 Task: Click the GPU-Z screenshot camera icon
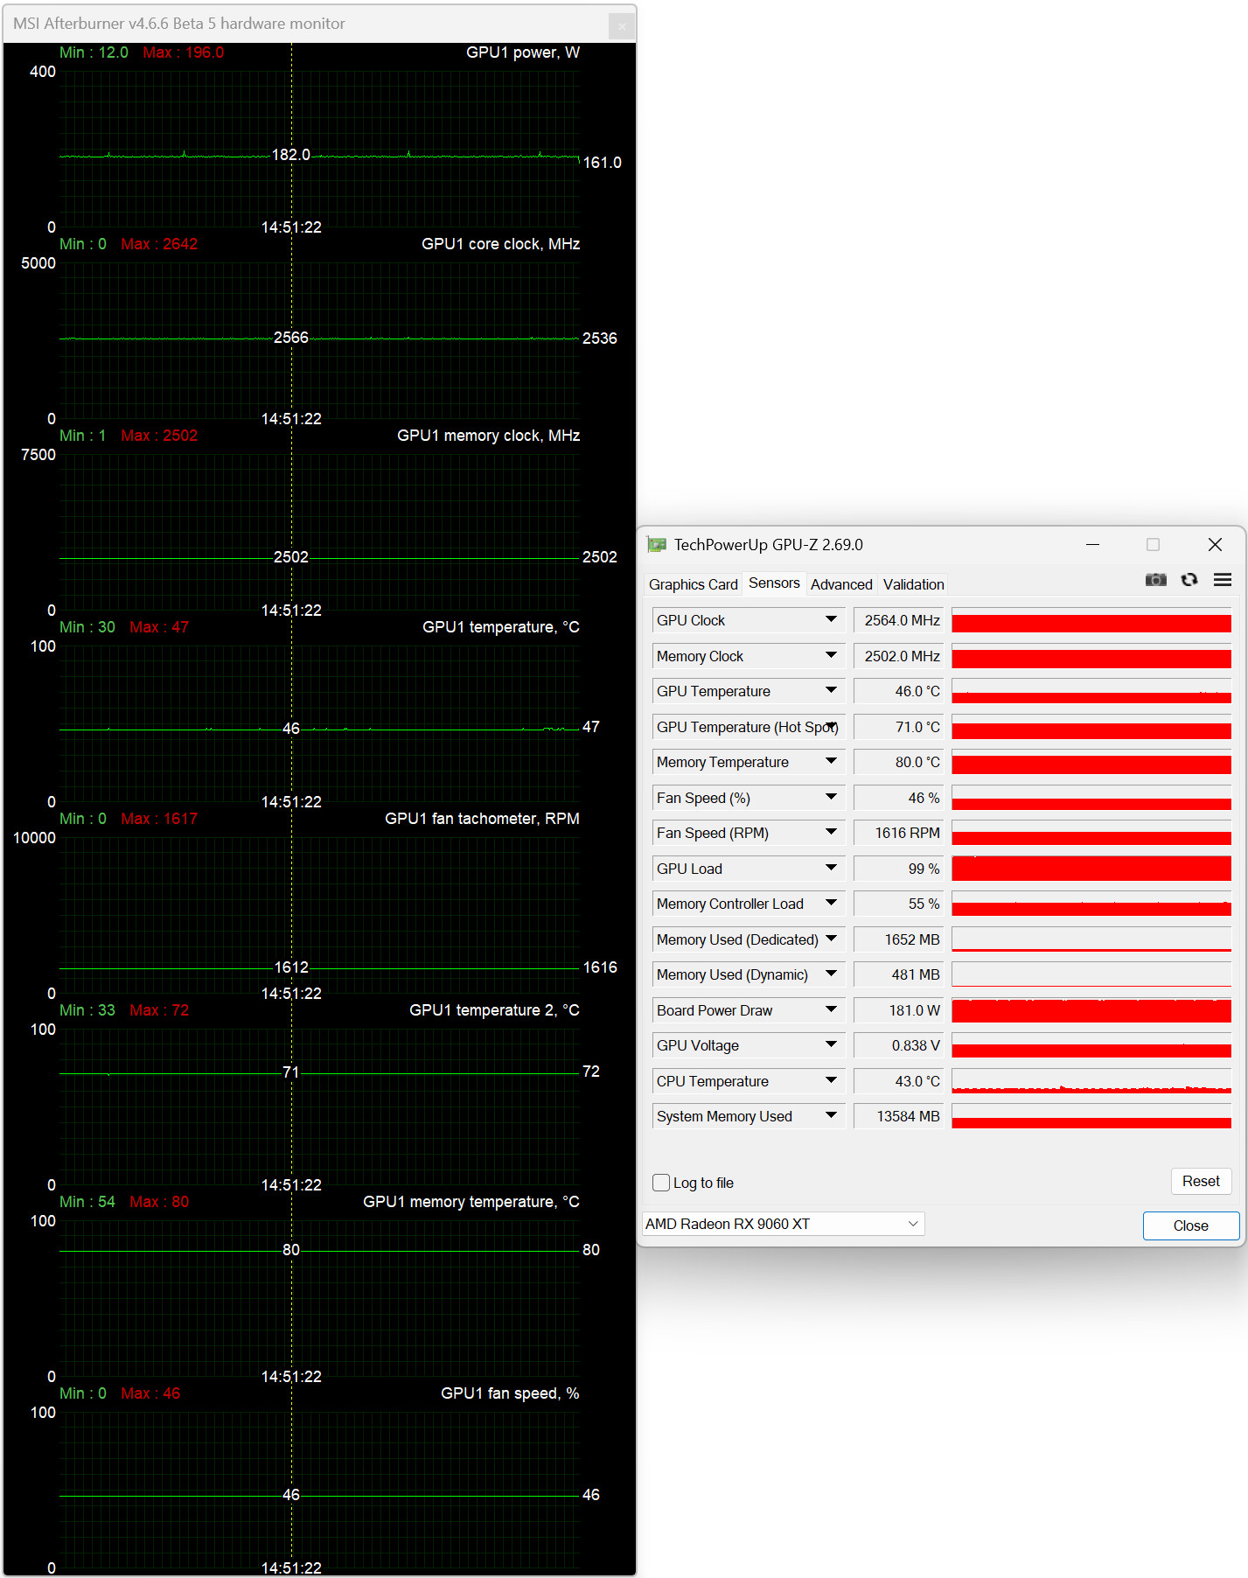[x=1155, y=580]
